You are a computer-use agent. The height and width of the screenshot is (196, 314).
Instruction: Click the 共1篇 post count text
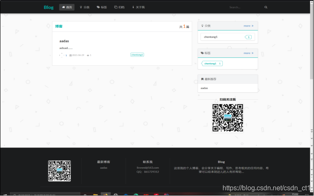pos(184,27)
